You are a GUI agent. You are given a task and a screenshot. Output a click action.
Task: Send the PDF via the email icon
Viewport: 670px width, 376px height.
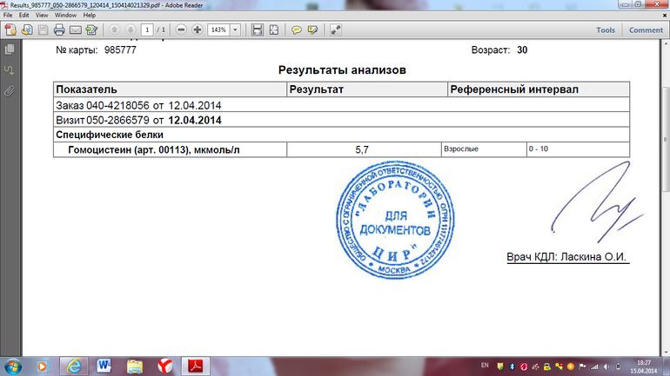click(x=76, y=30)
